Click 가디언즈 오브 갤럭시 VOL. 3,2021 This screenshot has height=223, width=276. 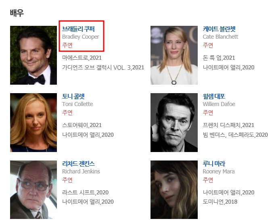[x=103, y=67]
